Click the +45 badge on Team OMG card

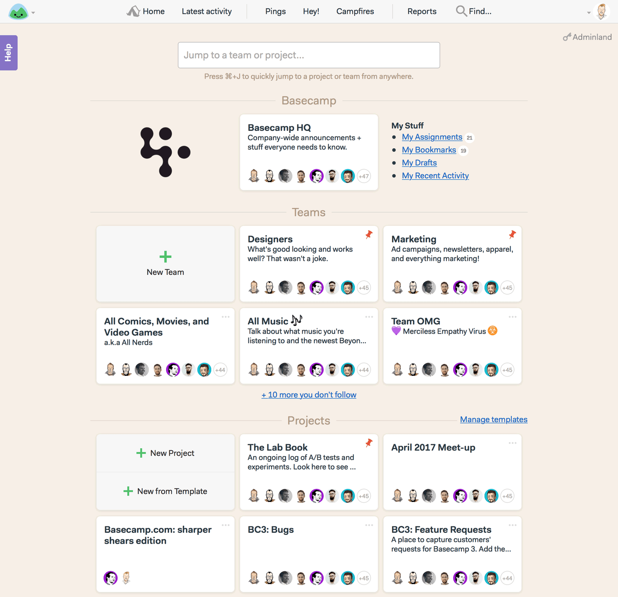point(507,370)
